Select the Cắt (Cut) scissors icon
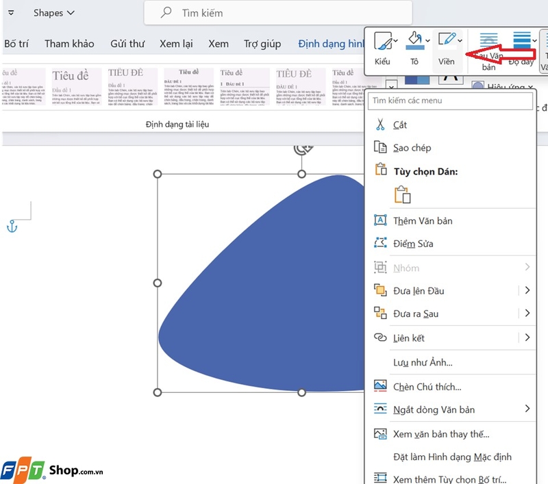 [381, 125]
